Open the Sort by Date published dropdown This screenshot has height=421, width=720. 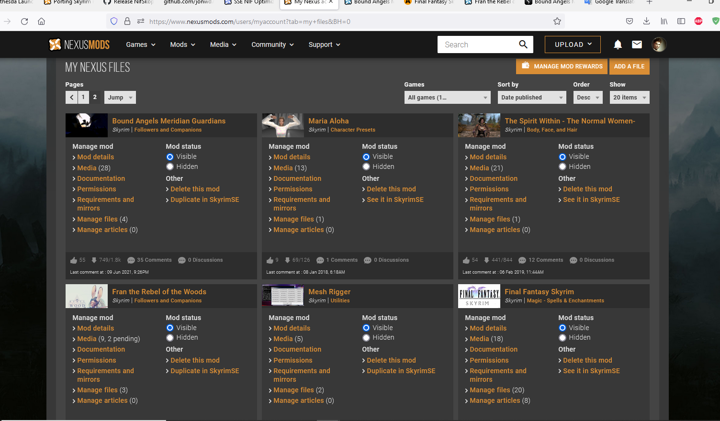[532, 98]
